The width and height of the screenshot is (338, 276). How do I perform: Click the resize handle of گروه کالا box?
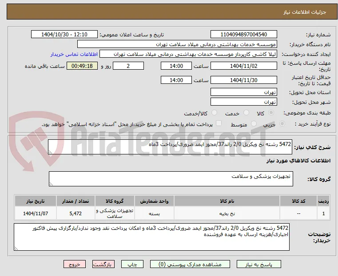coord(51,184)
